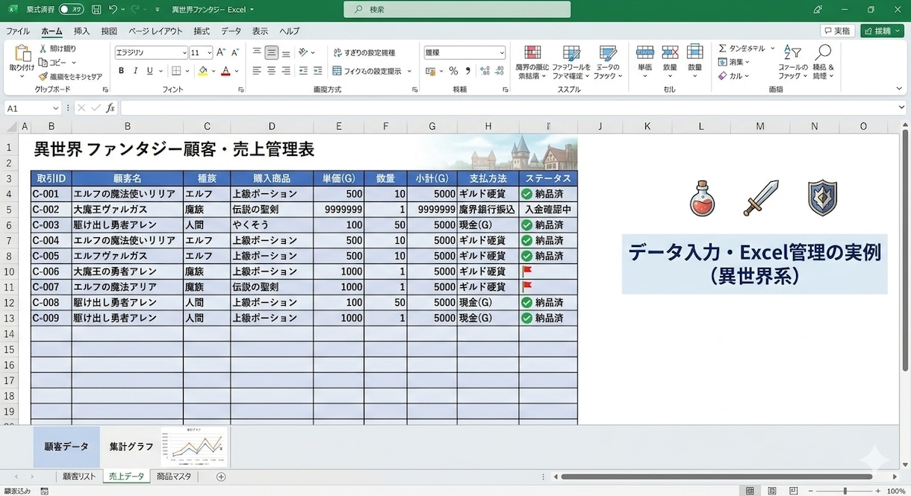This screenshot has width=911, height=496.
Task: Switch to the 表示 ribbon tab
Action: point(260,31)
